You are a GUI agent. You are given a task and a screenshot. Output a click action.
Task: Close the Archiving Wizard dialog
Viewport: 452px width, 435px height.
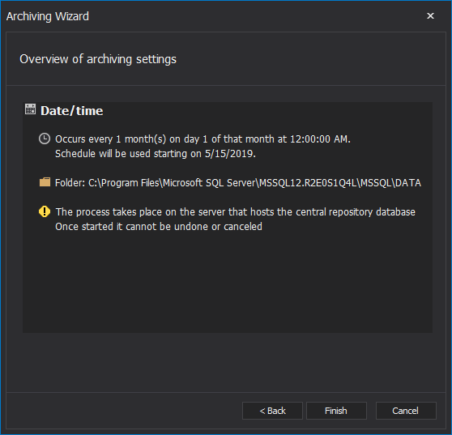click(430, 16)
